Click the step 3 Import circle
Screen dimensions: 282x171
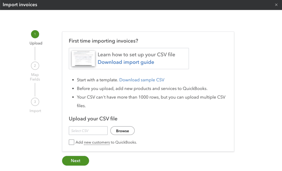[x=35, y=102]
